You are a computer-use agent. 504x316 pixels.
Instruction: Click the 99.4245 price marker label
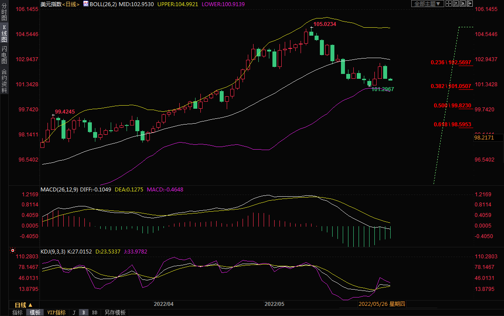65,112
